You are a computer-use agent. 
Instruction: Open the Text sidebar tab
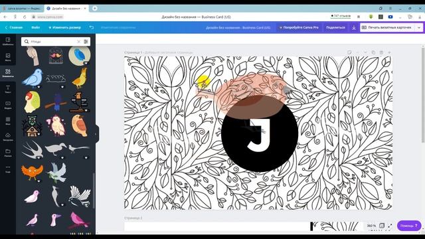click(8, 89)
